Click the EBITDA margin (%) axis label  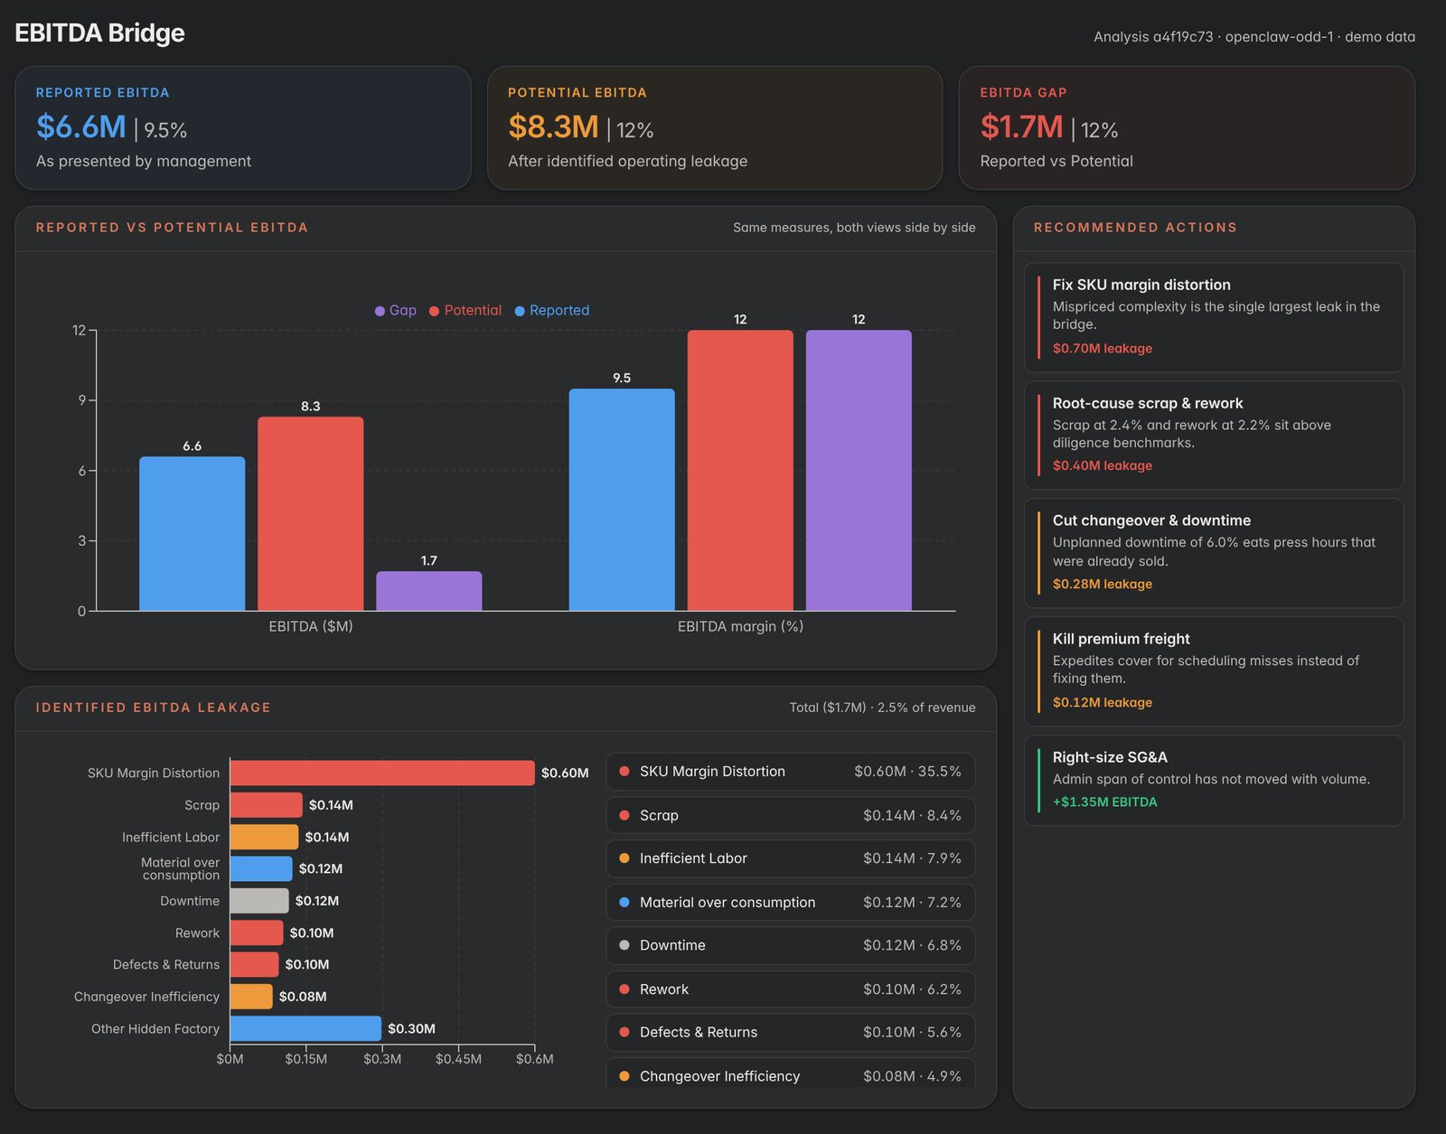point(740,626)
